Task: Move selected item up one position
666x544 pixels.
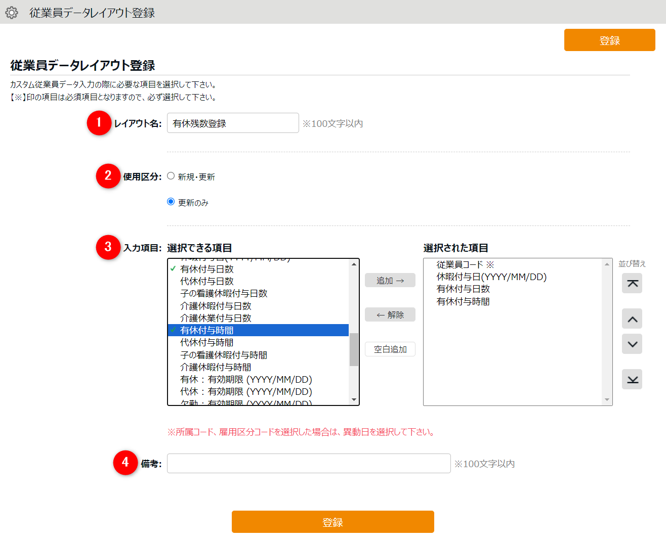Action: coord(632,319)
